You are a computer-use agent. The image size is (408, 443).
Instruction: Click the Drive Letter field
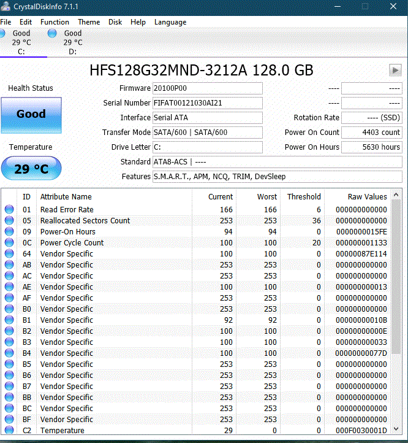208,147
